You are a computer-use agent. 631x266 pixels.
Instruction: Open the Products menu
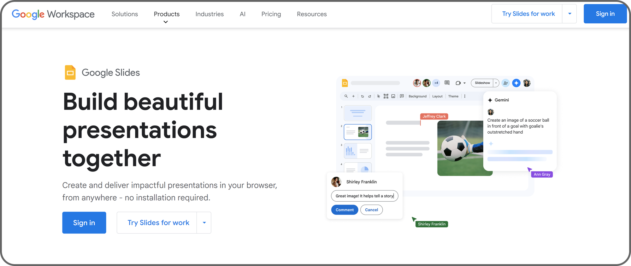pyautogui.click(x=167, y=14)
